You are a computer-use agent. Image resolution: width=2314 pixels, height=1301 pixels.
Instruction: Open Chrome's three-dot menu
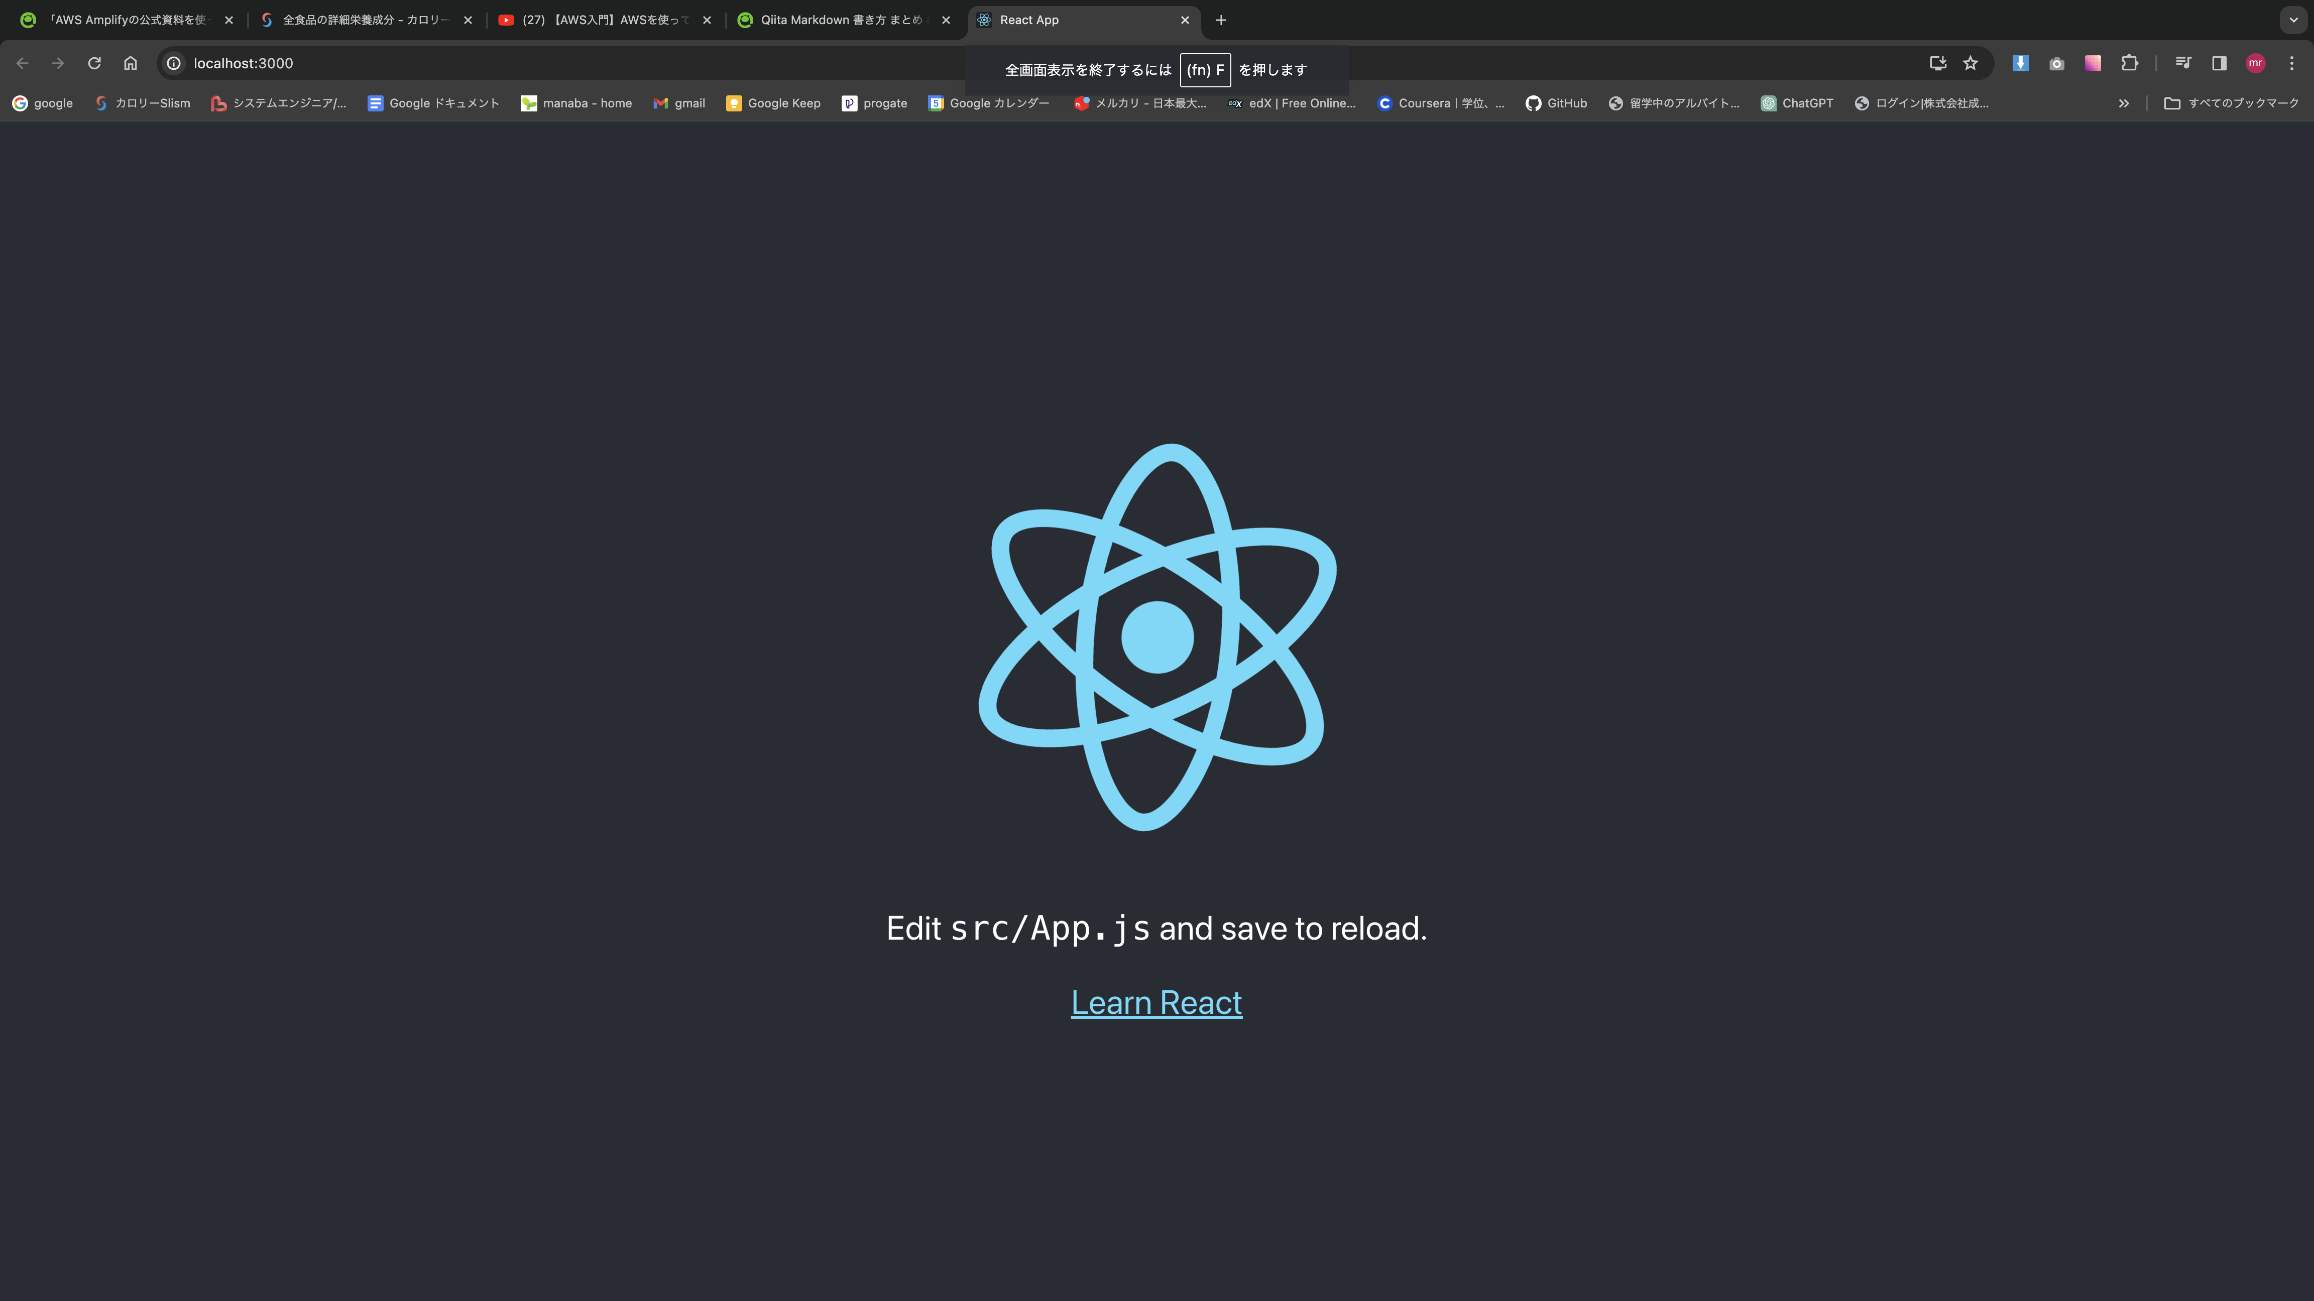click(2291, 63)
